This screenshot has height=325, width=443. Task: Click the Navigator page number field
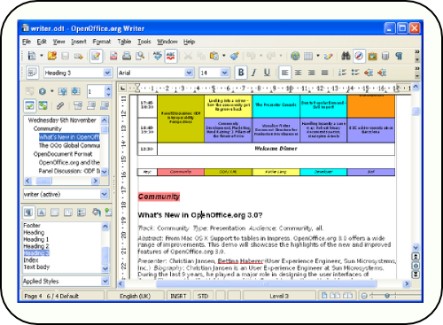(96, 91)
